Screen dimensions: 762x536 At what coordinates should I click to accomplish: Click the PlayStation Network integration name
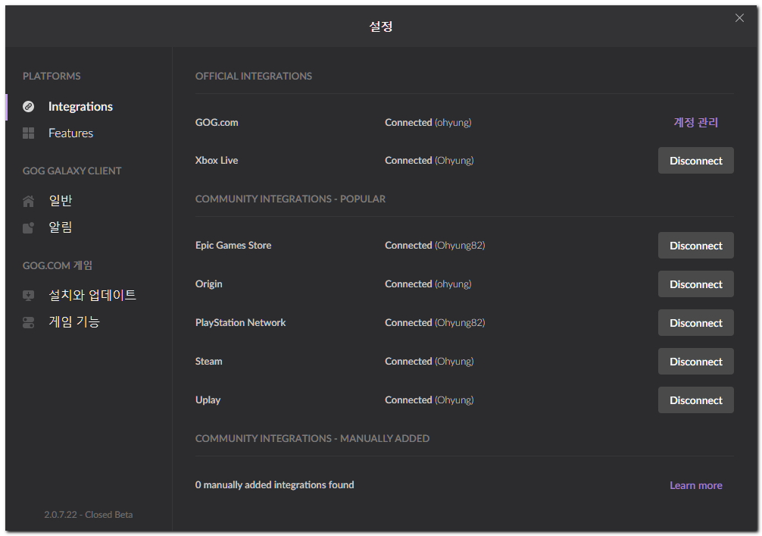(241, 323)
